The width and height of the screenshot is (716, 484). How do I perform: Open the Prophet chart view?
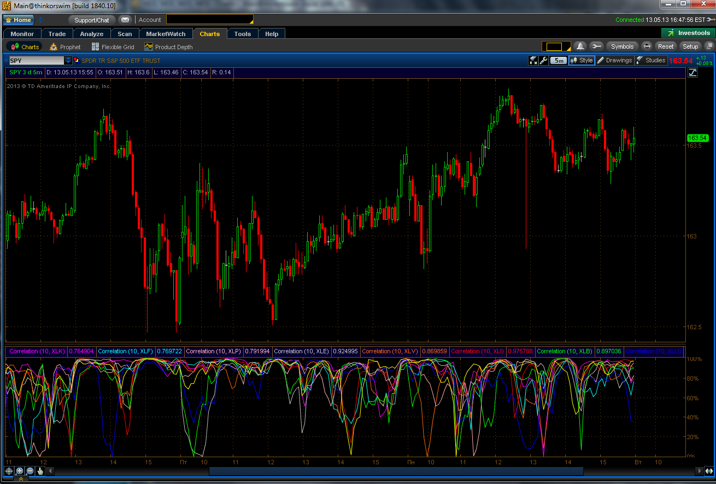[65, 47]
